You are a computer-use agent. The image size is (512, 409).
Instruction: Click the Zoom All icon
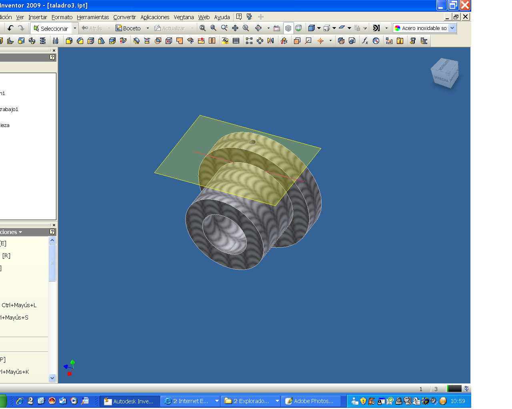coord(202,28)
